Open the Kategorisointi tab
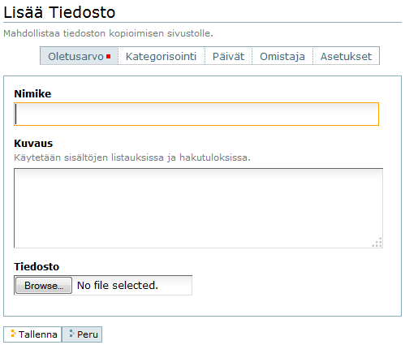 click(x=162, y=56)
